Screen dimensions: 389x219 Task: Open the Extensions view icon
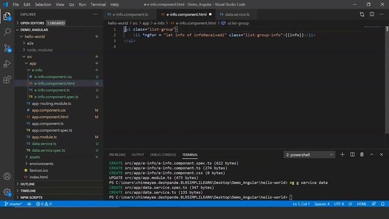[x=7, y=80]
